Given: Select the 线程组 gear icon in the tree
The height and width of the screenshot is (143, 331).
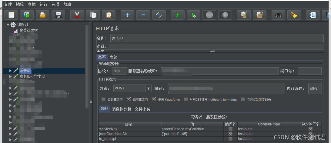Looking at the screenshot, I should coord(13,25).
